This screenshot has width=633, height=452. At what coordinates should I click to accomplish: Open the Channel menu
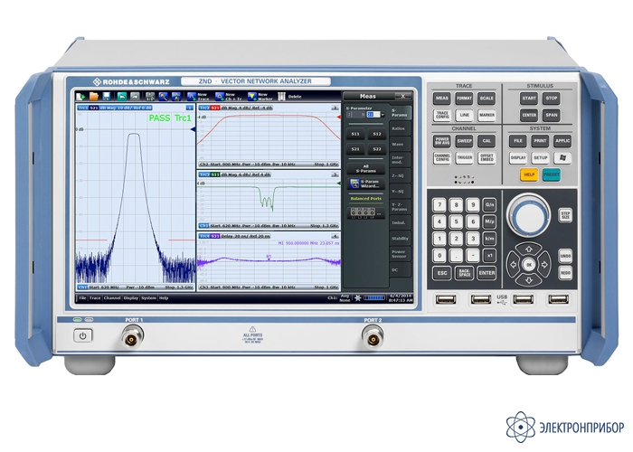(x=112, y=297)
